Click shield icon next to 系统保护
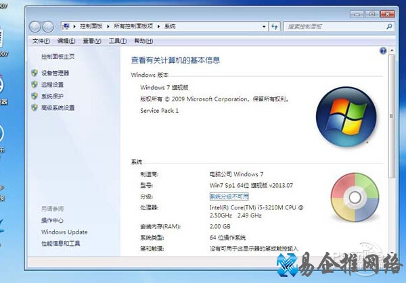406x283 pixels. 35,96
